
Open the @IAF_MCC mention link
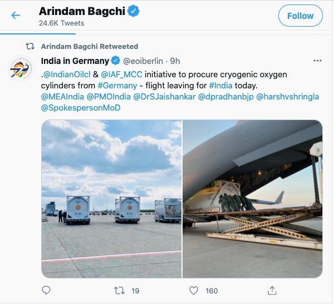(121, 74)
